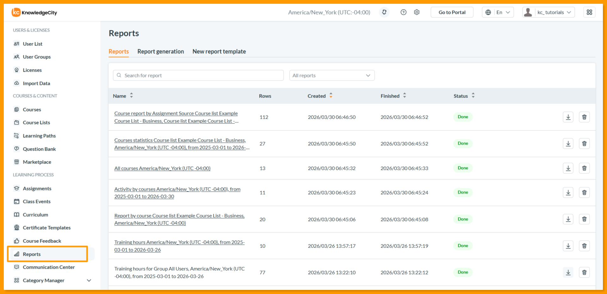Screen dimensions: 607x294
Task: Click the KnowledgeCity logo
Action: (x=34, y=12)
